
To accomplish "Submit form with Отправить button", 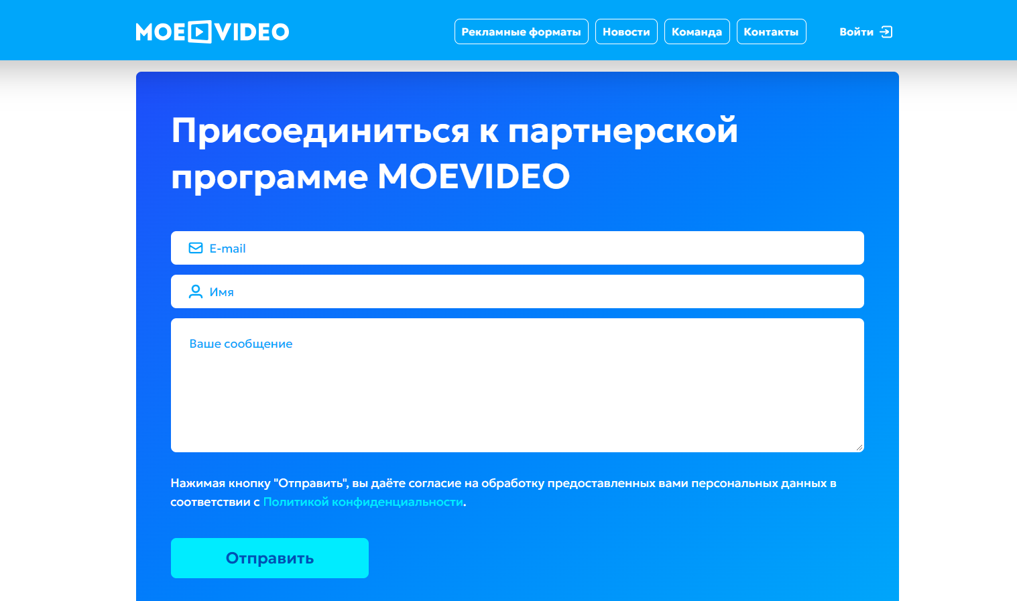I will click(x=270, y=558).
